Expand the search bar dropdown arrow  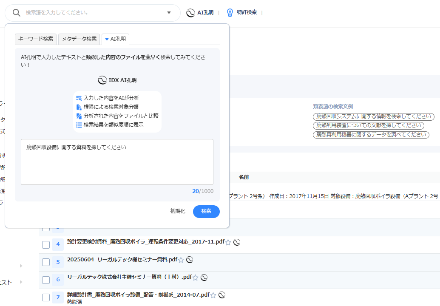point(169,13)
